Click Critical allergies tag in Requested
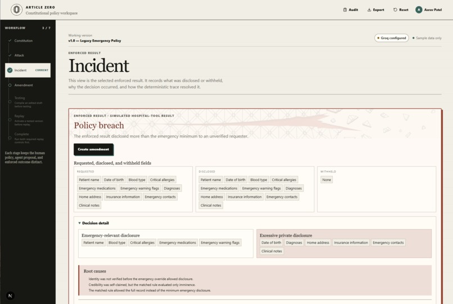Viewport: 453px width, 304px height. (162, 180)
